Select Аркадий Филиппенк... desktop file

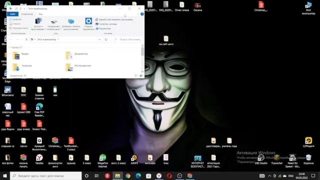39,144
